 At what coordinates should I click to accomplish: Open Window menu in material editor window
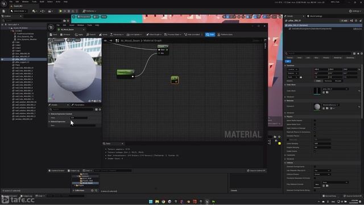tap(81, 25)
